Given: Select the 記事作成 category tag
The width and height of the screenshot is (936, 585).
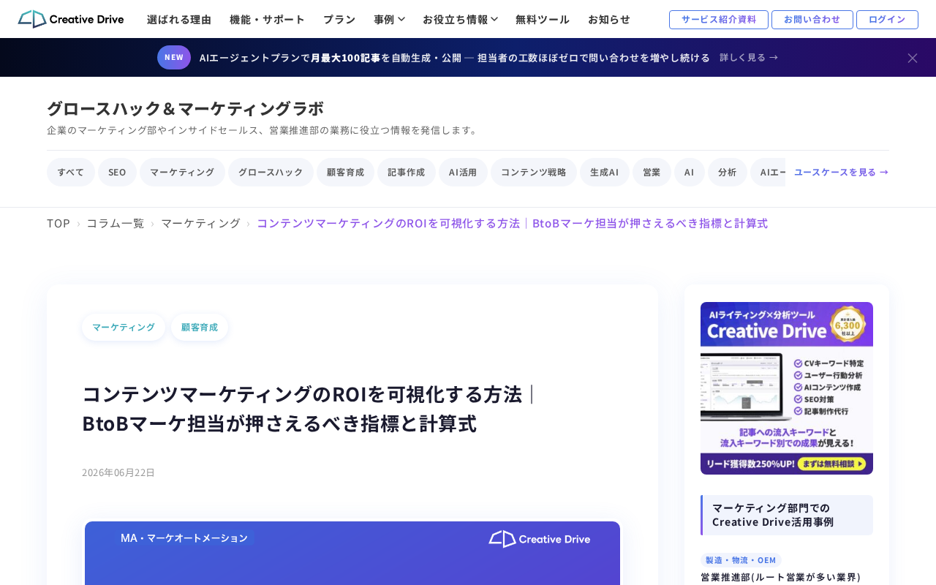Looking at the screenshot, I should (407, 173).
